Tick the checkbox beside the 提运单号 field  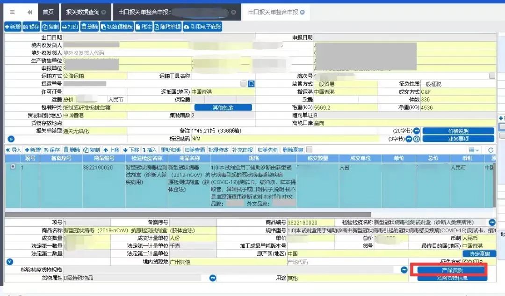click(x=244, y=83)
